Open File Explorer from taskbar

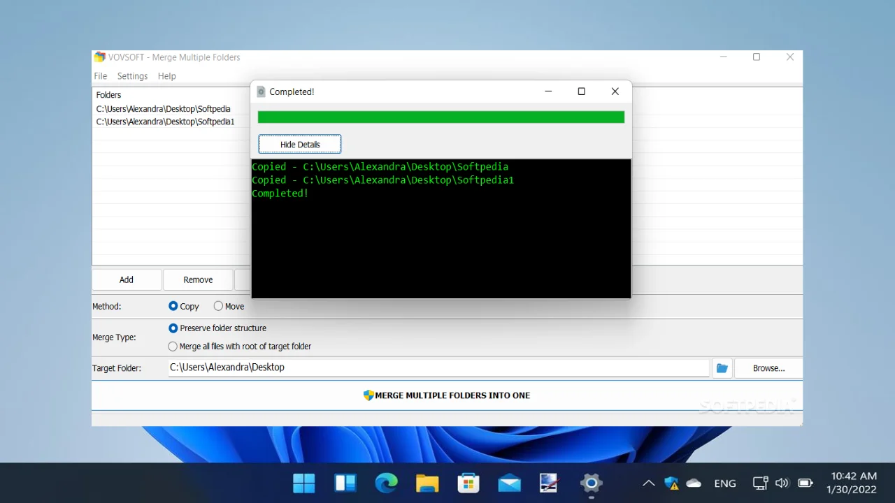point(427,483)
